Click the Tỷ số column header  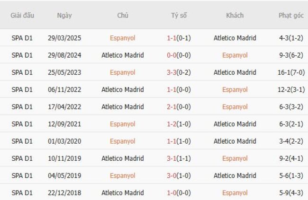(x=179, y=15)
